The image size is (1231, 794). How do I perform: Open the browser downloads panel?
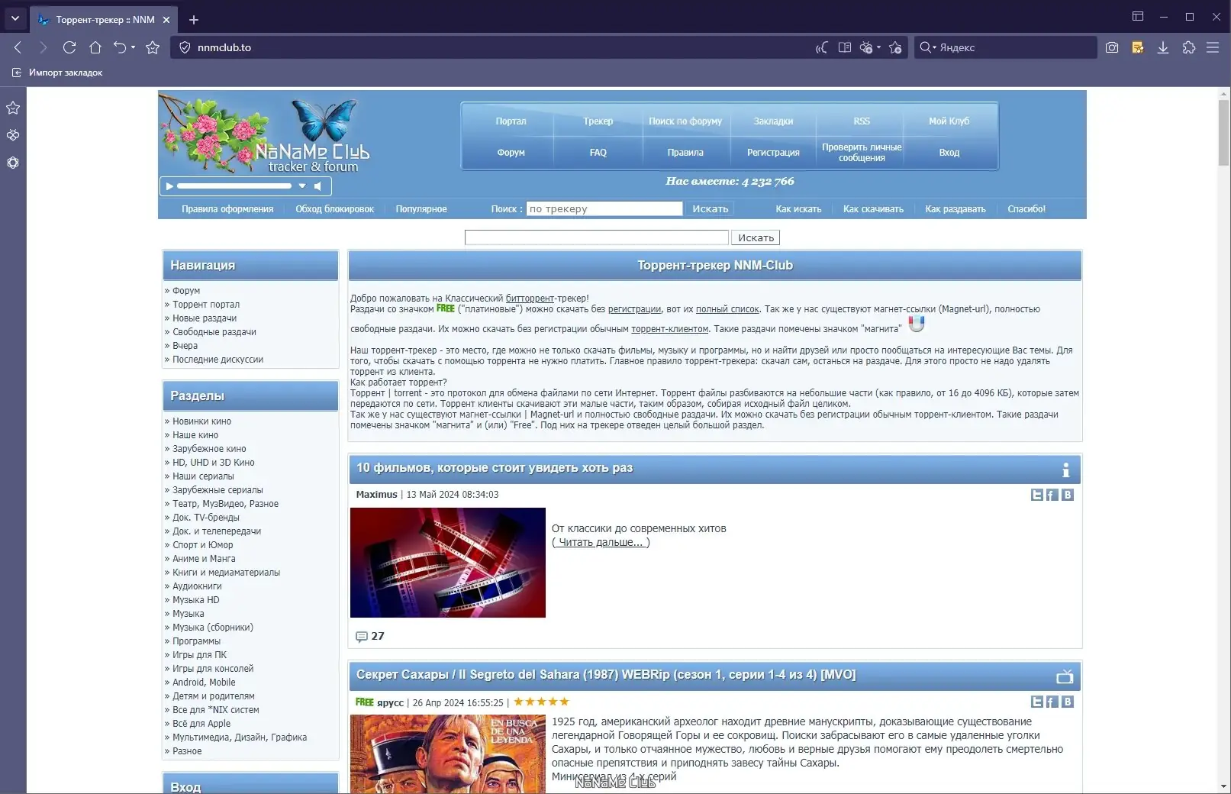[1163, 47]
